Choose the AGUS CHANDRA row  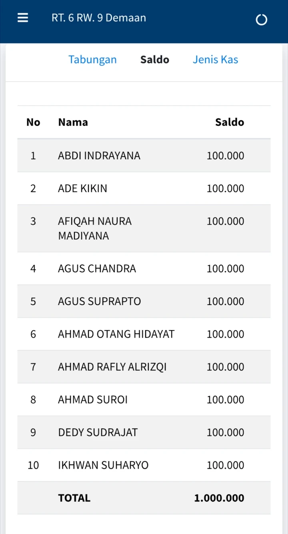click(x=97, y=269)
